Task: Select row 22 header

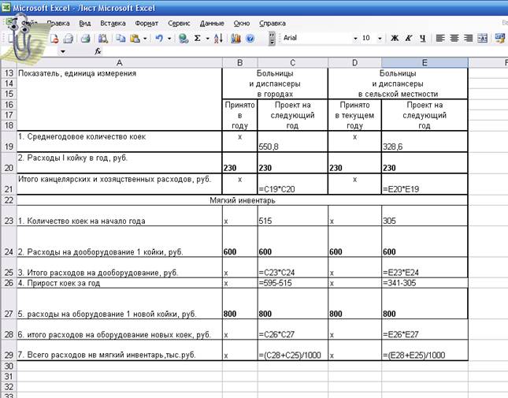Action: [9, 200]
